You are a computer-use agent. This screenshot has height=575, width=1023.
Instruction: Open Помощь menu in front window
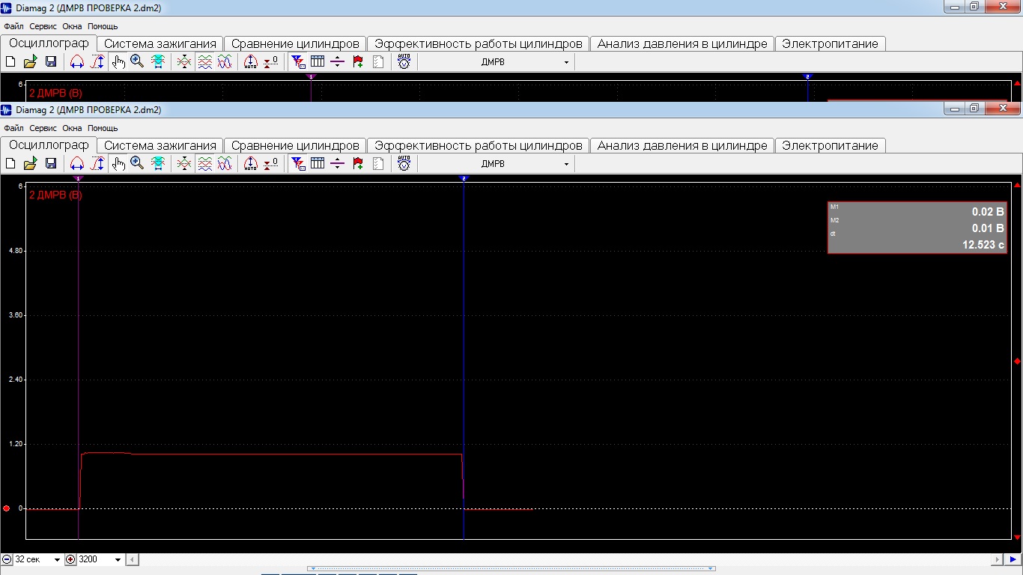point(103,128)
